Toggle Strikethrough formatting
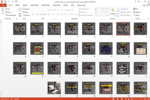The image size is (150, 100). [x=43, y=14]
